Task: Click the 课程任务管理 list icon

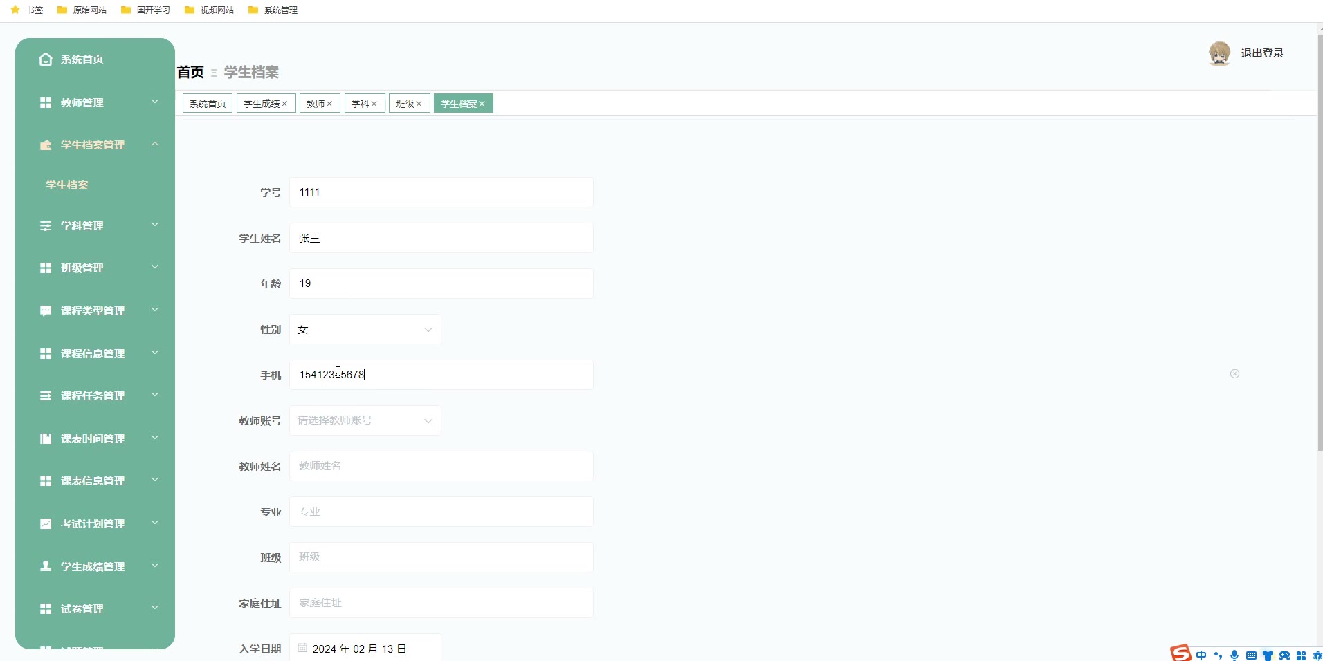Action: [46, 396]
